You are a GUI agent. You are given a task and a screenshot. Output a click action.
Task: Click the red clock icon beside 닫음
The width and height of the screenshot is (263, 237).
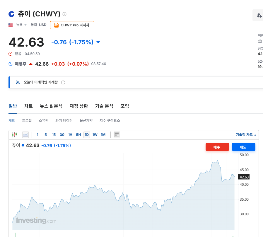[11, 54]
